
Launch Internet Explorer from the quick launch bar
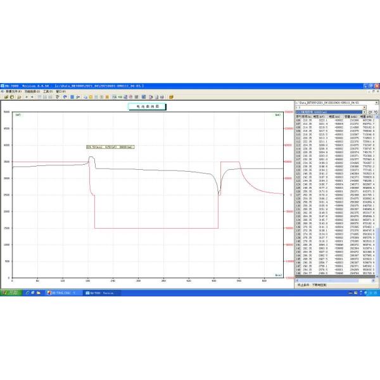pyautogui.click(x=27, y=292)
